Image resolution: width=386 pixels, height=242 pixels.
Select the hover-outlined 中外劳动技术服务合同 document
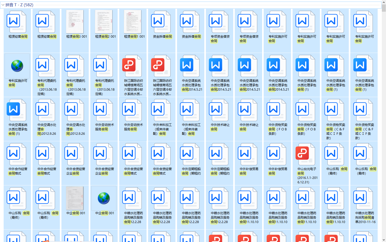[133, 110]
